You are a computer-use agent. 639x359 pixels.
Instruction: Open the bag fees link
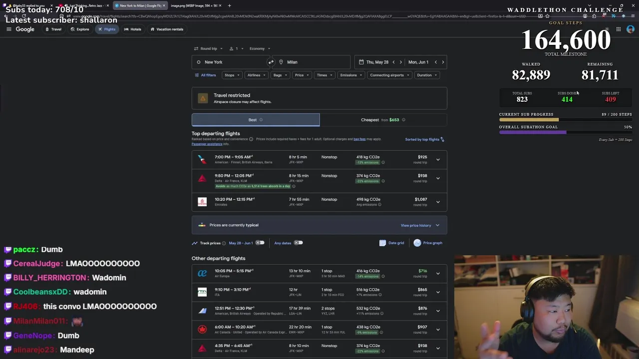(x=359, y=139)
